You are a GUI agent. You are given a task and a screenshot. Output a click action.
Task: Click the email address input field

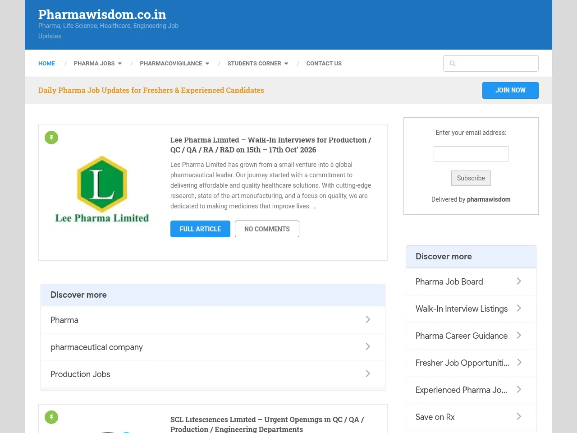click(x=471, y=154)
